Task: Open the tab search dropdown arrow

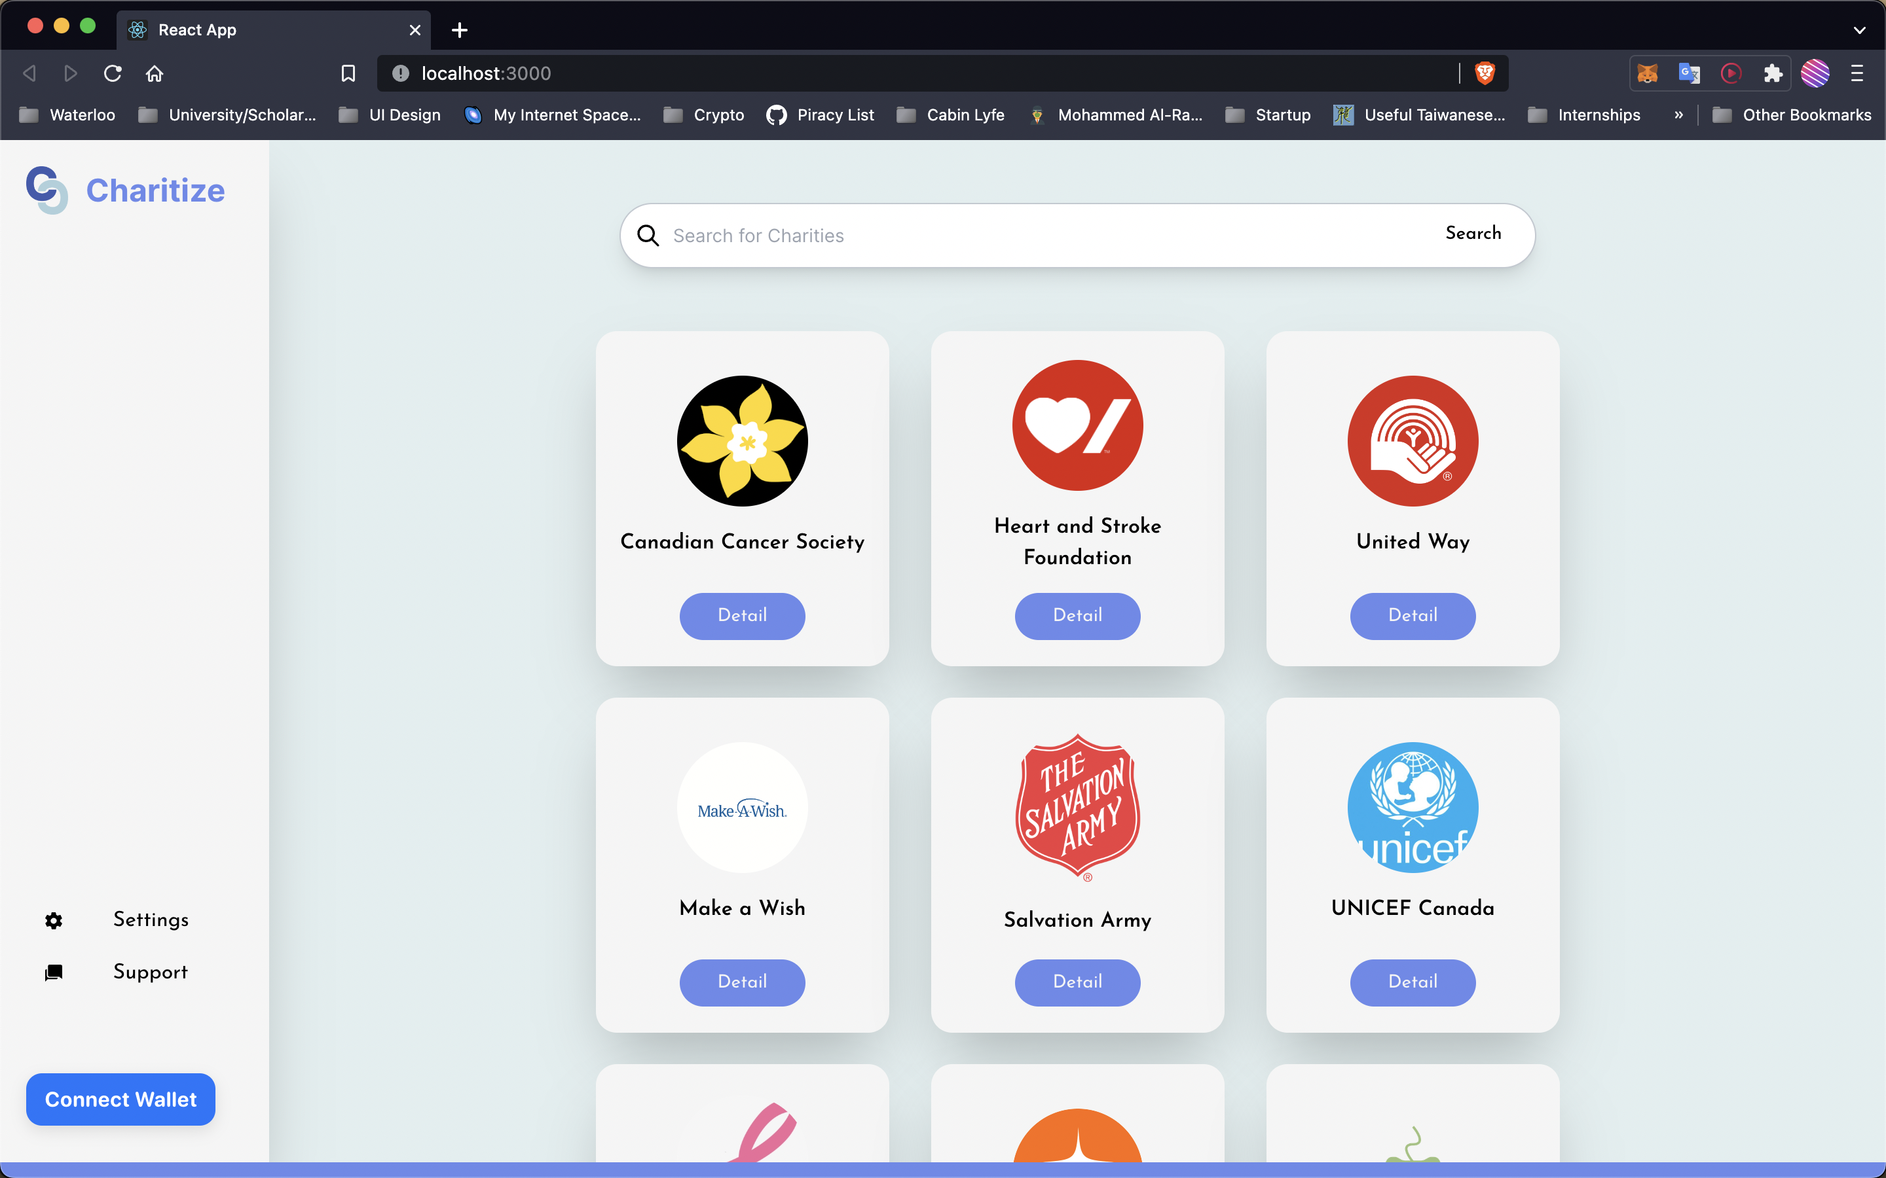Action: pos(1858,30)
